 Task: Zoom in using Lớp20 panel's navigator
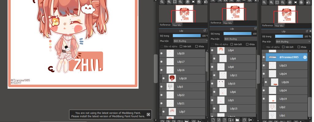(x=169, y=2)
